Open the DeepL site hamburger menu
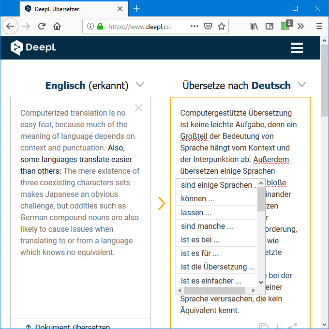The width and height of the screenshot is (329, 329). 297,48
